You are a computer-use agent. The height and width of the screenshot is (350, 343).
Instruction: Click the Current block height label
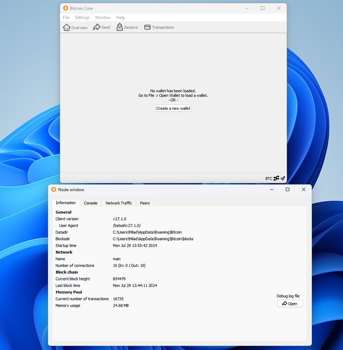72,279
